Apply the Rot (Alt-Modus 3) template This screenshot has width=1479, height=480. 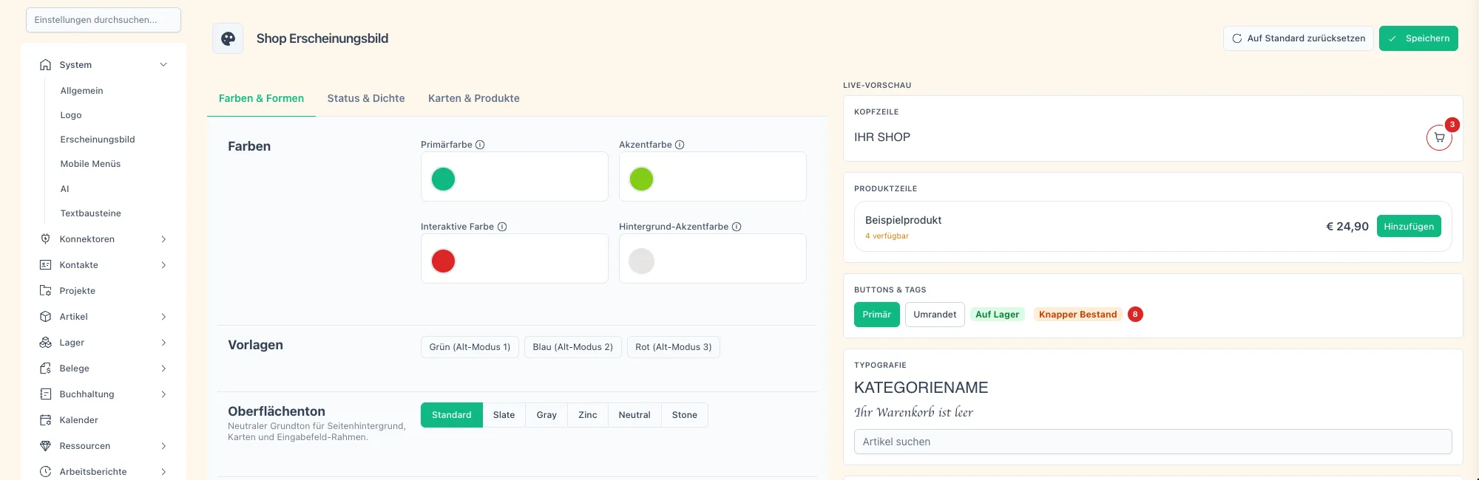[673, 347]
